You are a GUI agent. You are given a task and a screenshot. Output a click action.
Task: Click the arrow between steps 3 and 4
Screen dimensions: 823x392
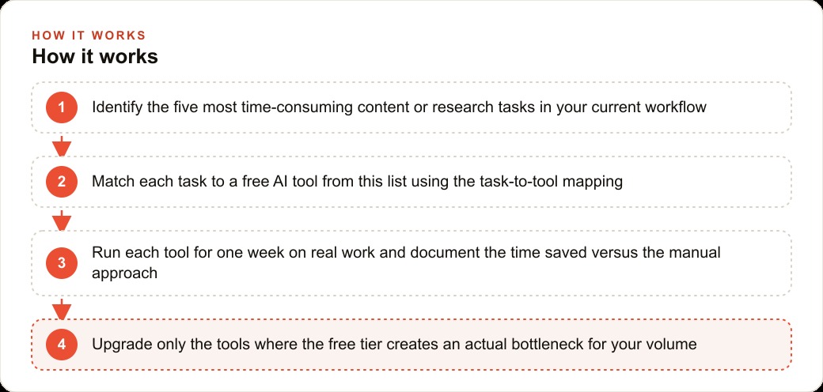[62, 309]
